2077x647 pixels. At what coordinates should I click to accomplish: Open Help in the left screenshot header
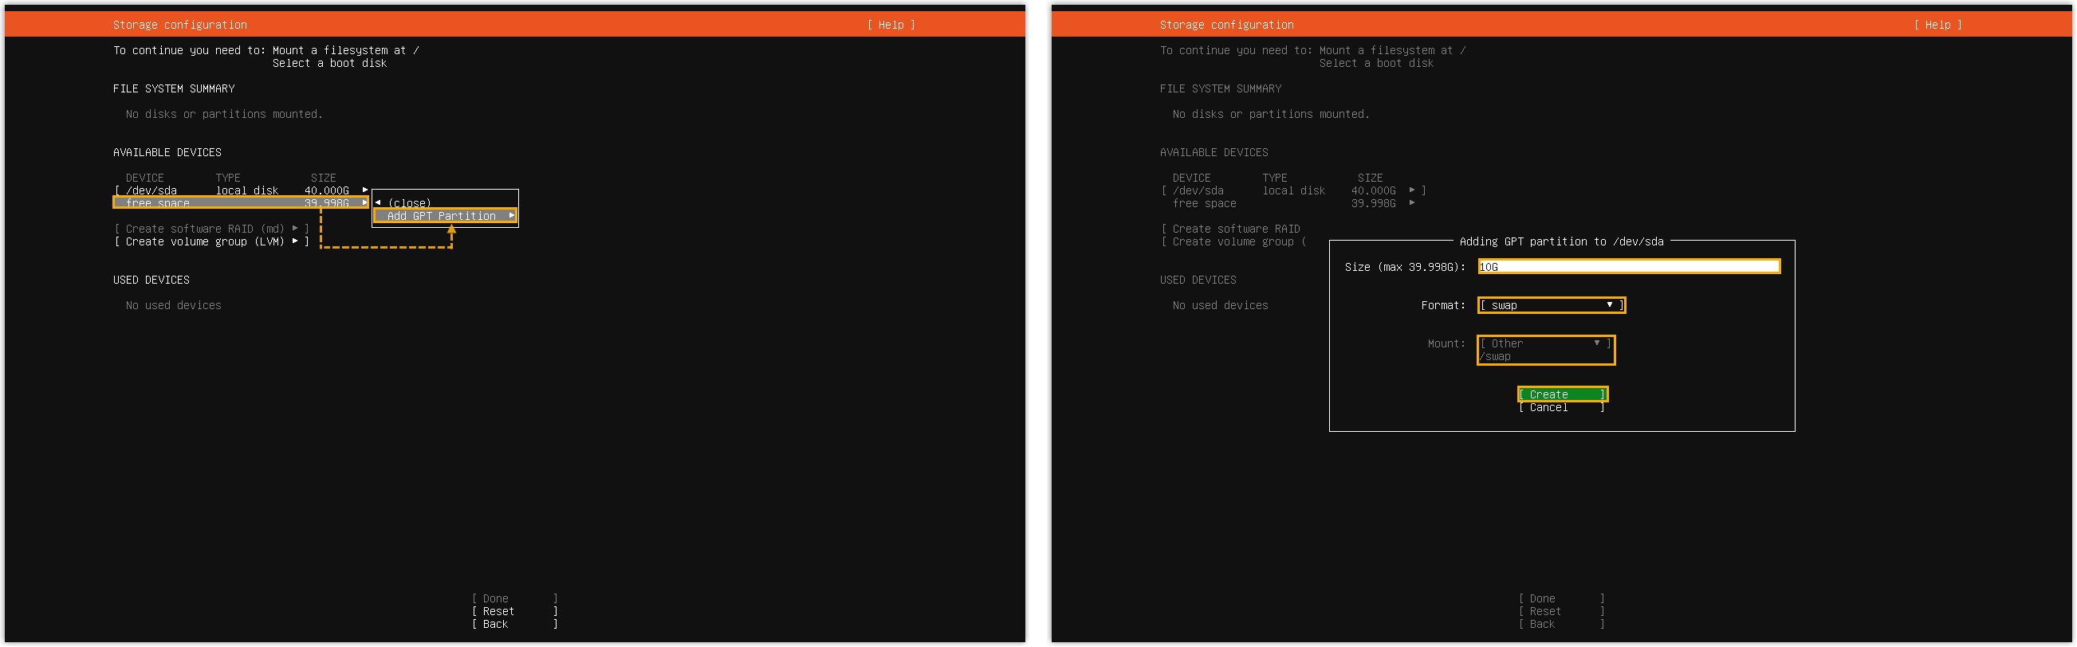891,25
